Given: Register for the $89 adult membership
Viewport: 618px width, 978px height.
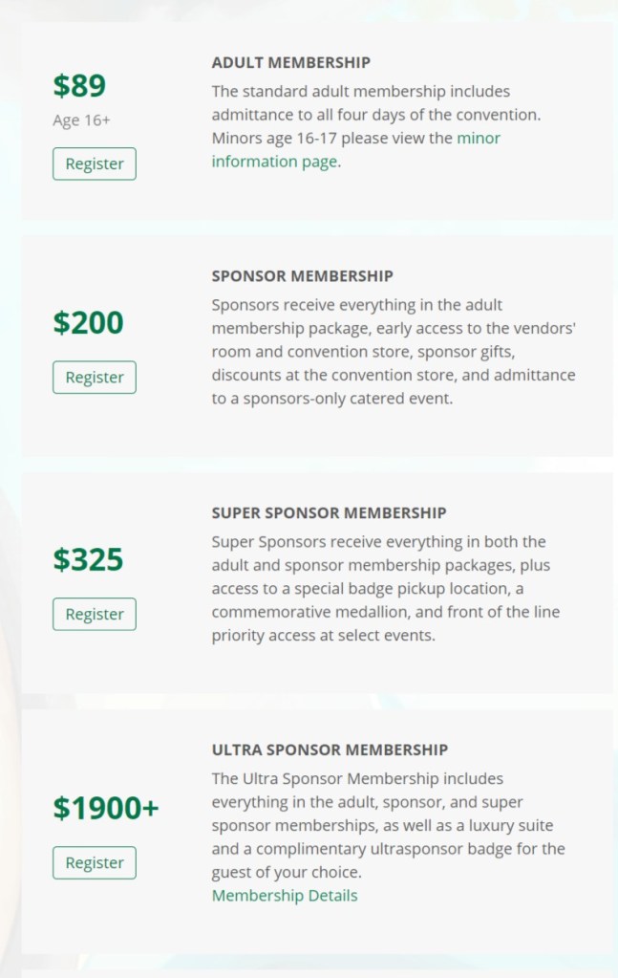Looking at the screenshot, I should [94, 163].
